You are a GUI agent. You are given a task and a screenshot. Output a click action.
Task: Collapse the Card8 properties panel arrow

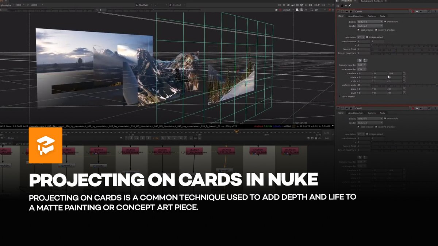click(x=338, y=11)
